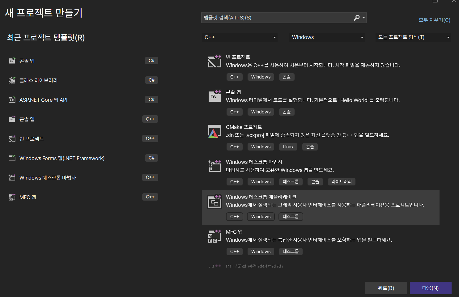Click the MFC 앱 template icon in results
Screen dimensions: 459x297
215,236
